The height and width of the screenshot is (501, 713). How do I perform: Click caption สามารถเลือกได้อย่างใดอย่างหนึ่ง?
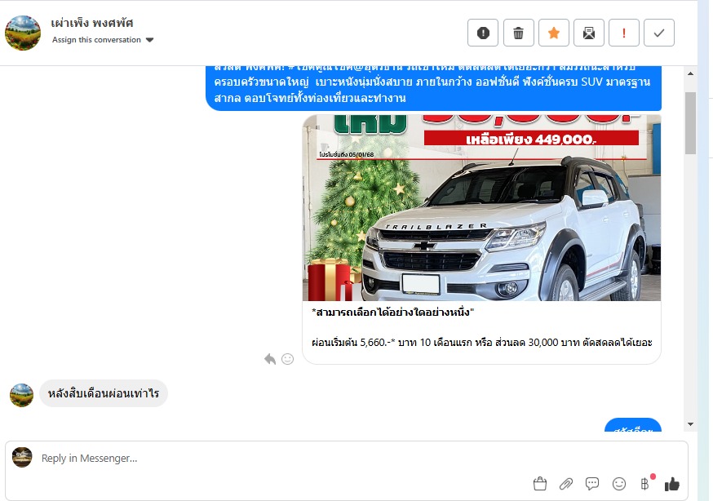(x=393, y=313)
